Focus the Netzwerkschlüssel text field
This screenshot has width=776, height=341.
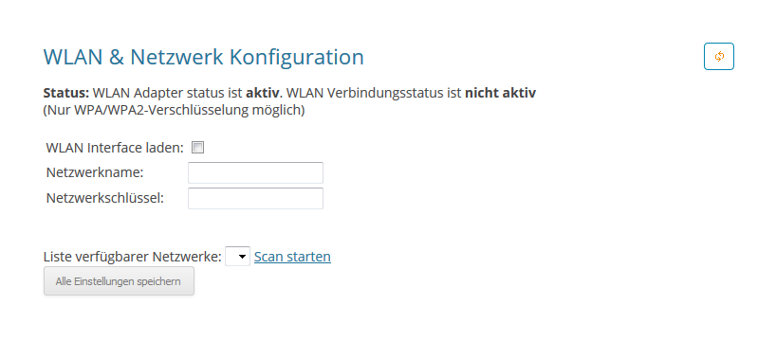[x=255, y=198]
